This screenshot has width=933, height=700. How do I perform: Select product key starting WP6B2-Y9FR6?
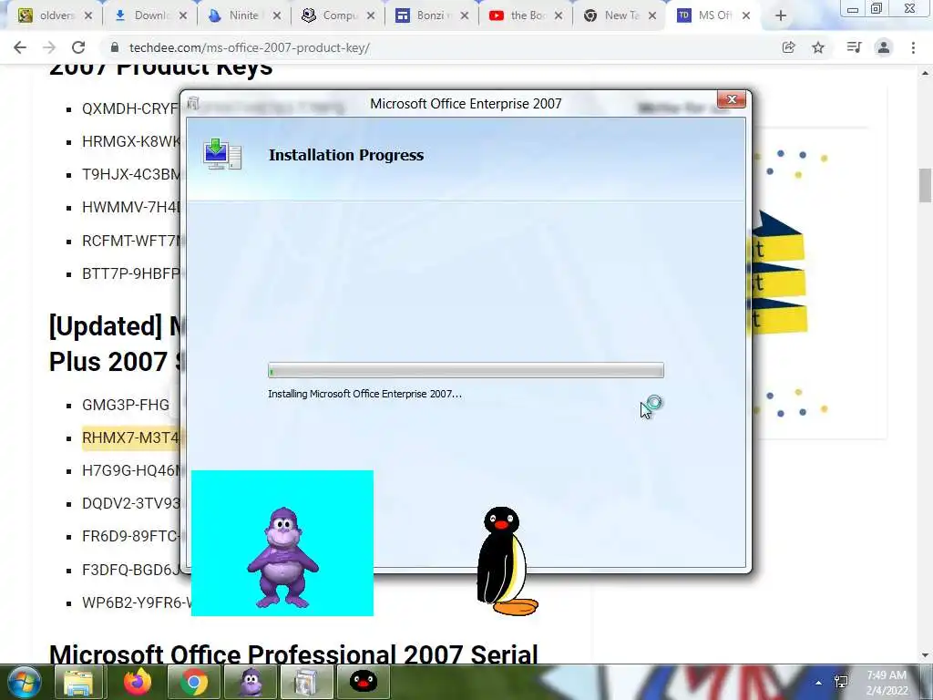[137, 602]
